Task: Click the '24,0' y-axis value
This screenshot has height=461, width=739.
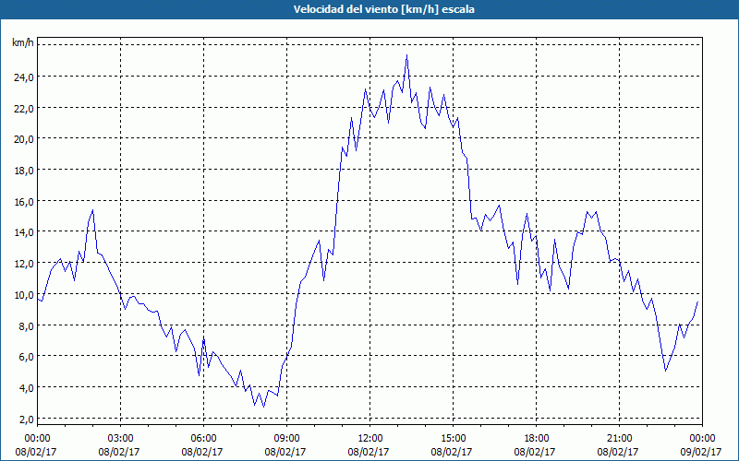Action: tap(24, 77)
